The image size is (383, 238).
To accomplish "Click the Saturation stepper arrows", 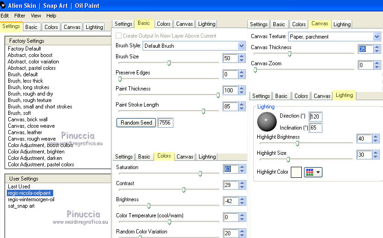I will 242,169.
